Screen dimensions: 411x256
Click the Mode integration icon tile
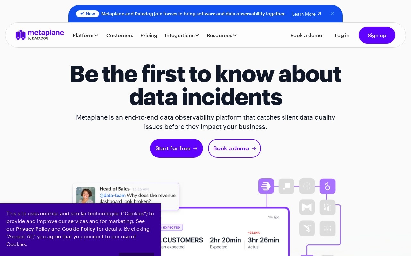(x=307, y=207)
